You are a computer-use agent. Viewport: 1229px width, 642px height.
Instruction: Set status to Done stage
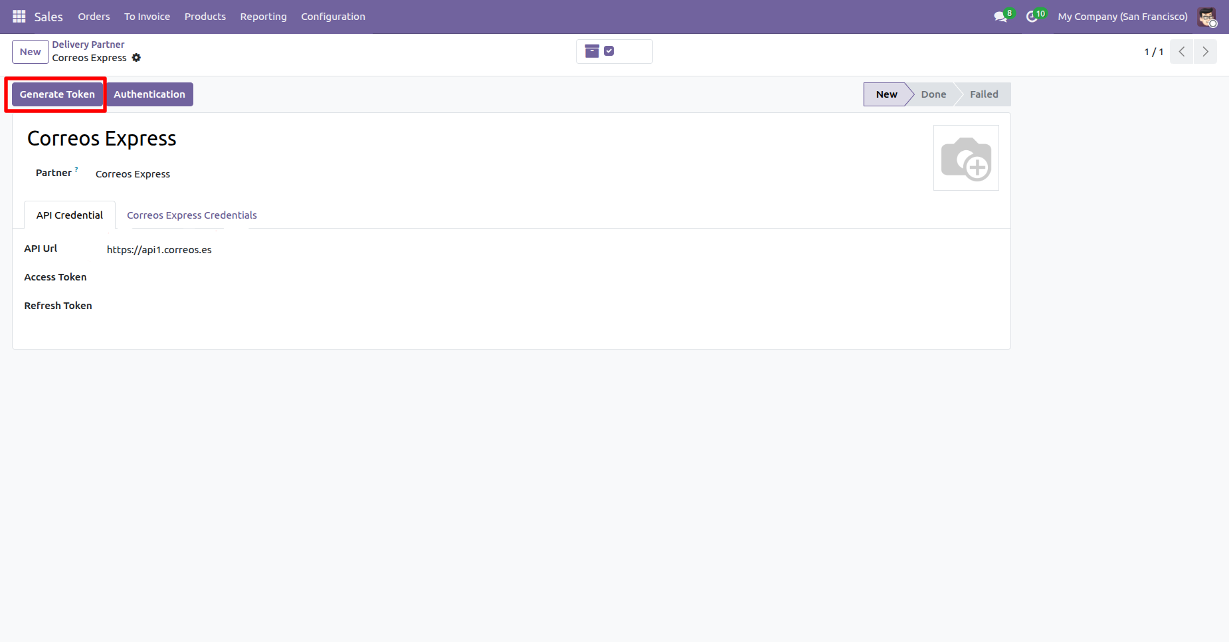933,94
